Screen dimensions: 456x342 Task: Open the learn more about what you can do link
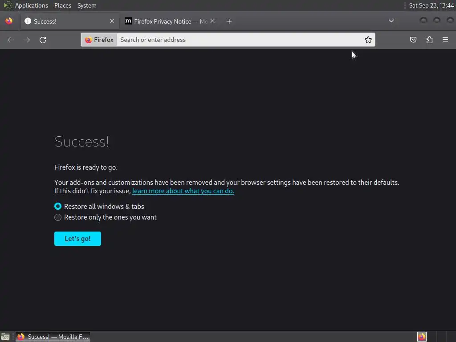[x=183, y=191]
